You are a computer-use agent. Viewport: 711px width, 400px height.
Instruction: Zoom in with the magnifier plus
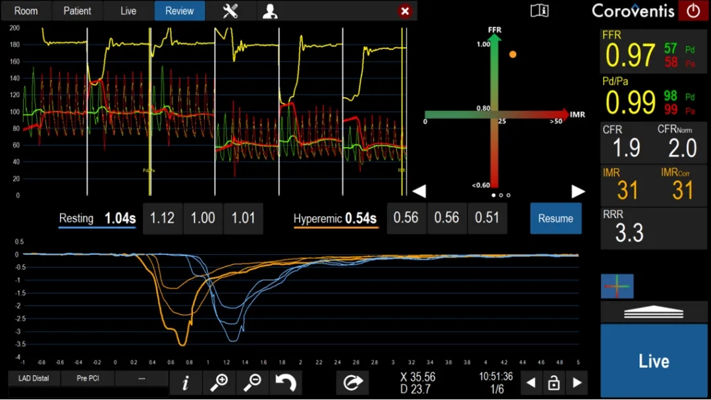219,383
